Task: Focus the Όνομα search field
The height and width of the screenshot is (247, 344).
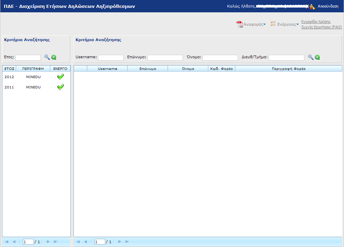Action: 220,58
